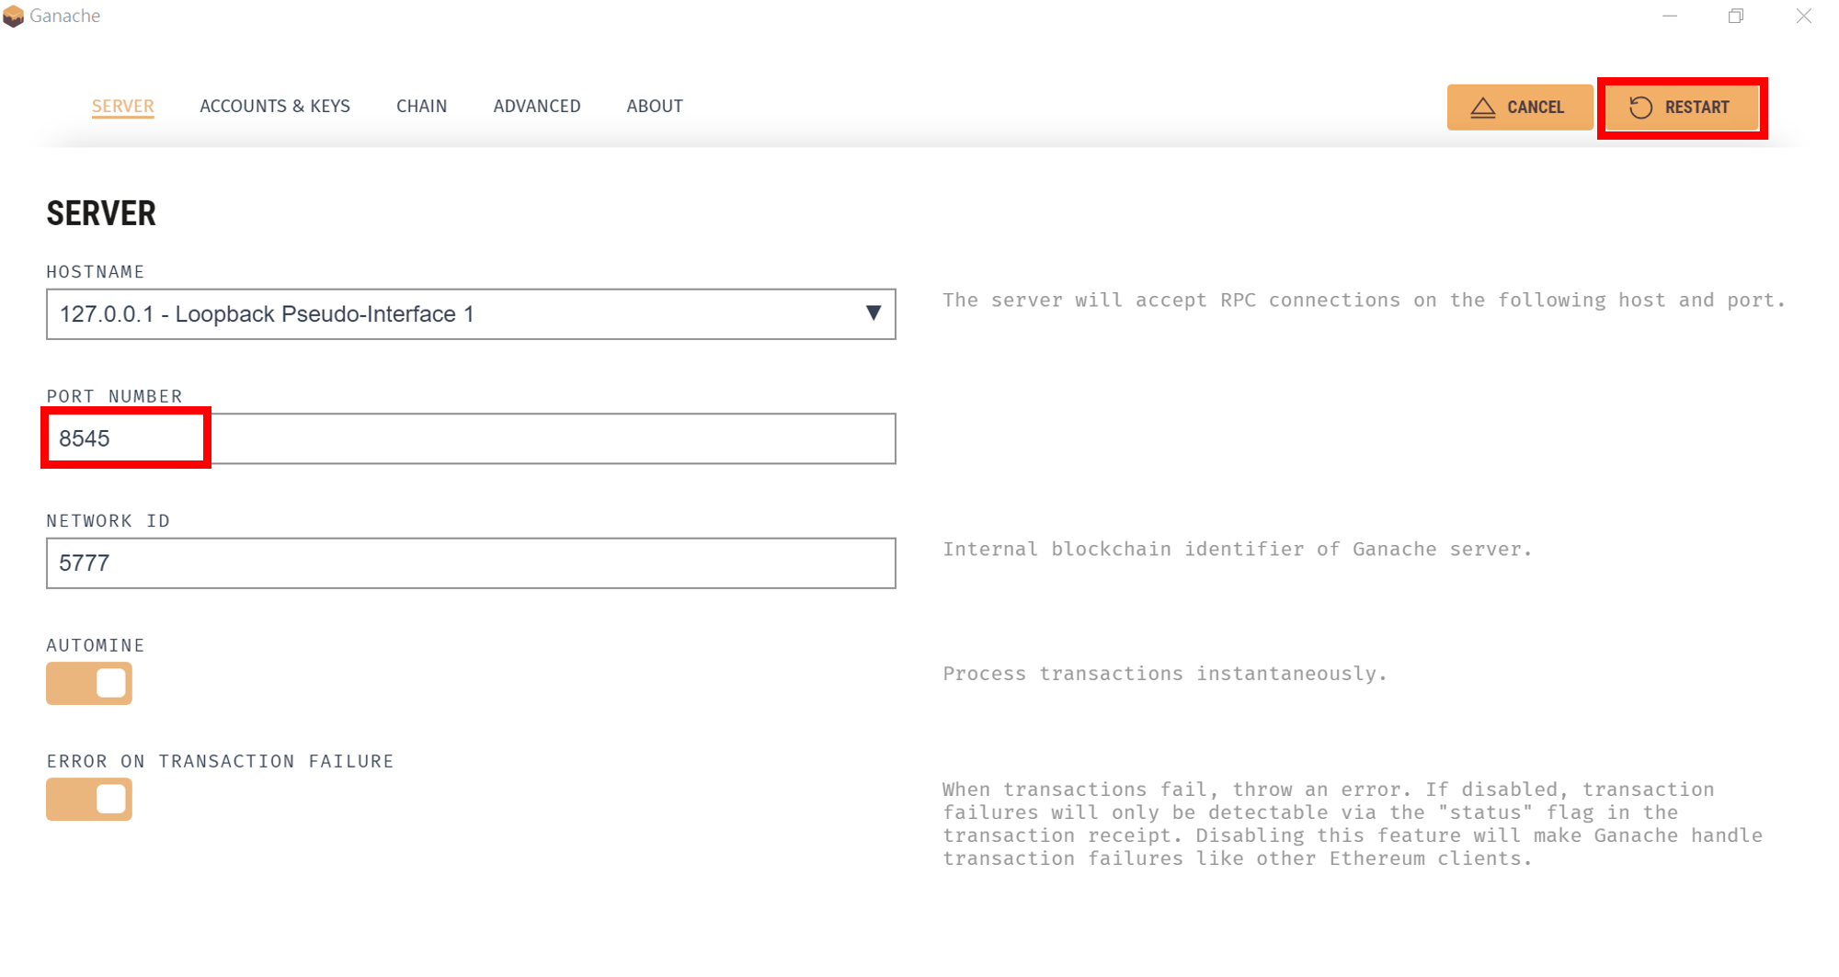The width and height of the screenshot is (1839, 977).
Task: Close the Ganache window
Action: click(1804, 17)
